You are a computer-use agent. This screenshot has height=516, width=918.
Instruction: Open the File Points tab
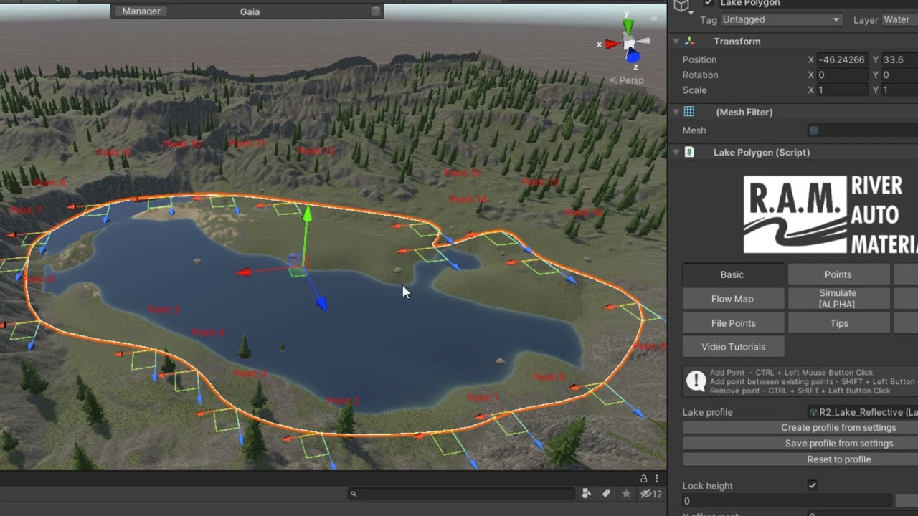pyautogui.click(x=732, y=323)
